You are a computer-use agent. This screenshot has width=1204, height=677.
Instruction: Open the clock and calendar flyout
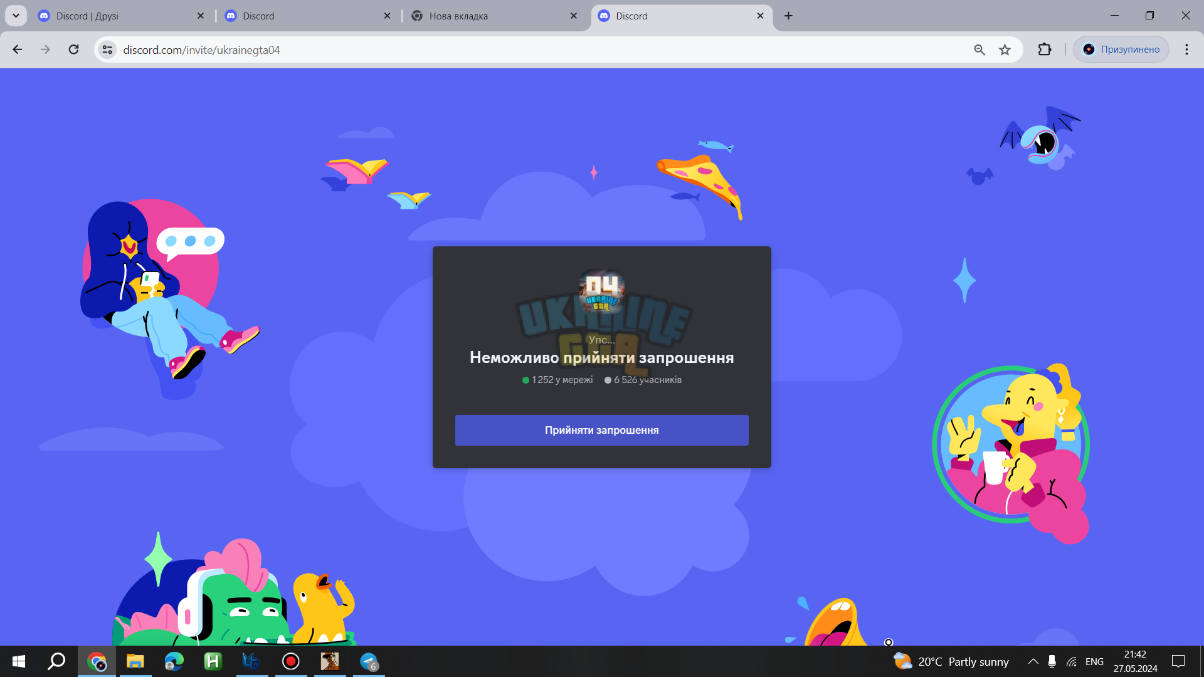click(x=1135, y=661)
